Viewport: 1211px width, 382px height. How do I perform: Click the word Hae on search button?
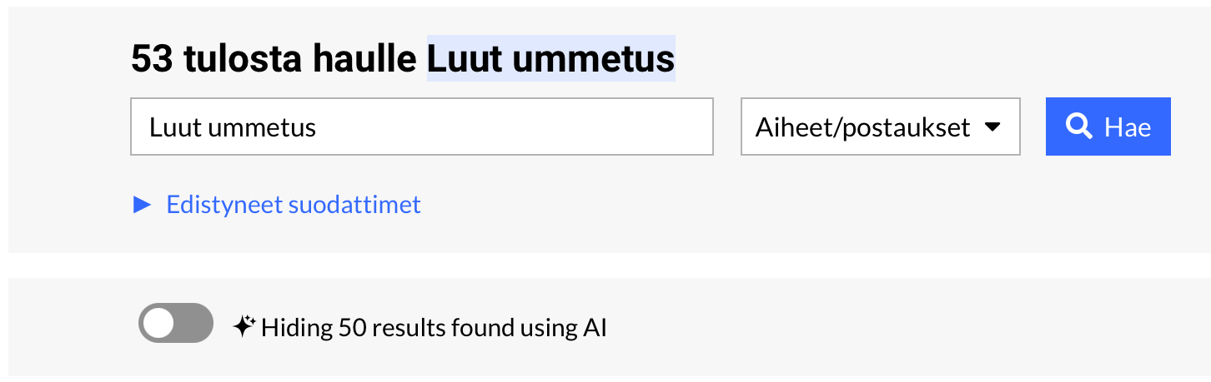click(1128, 127)
